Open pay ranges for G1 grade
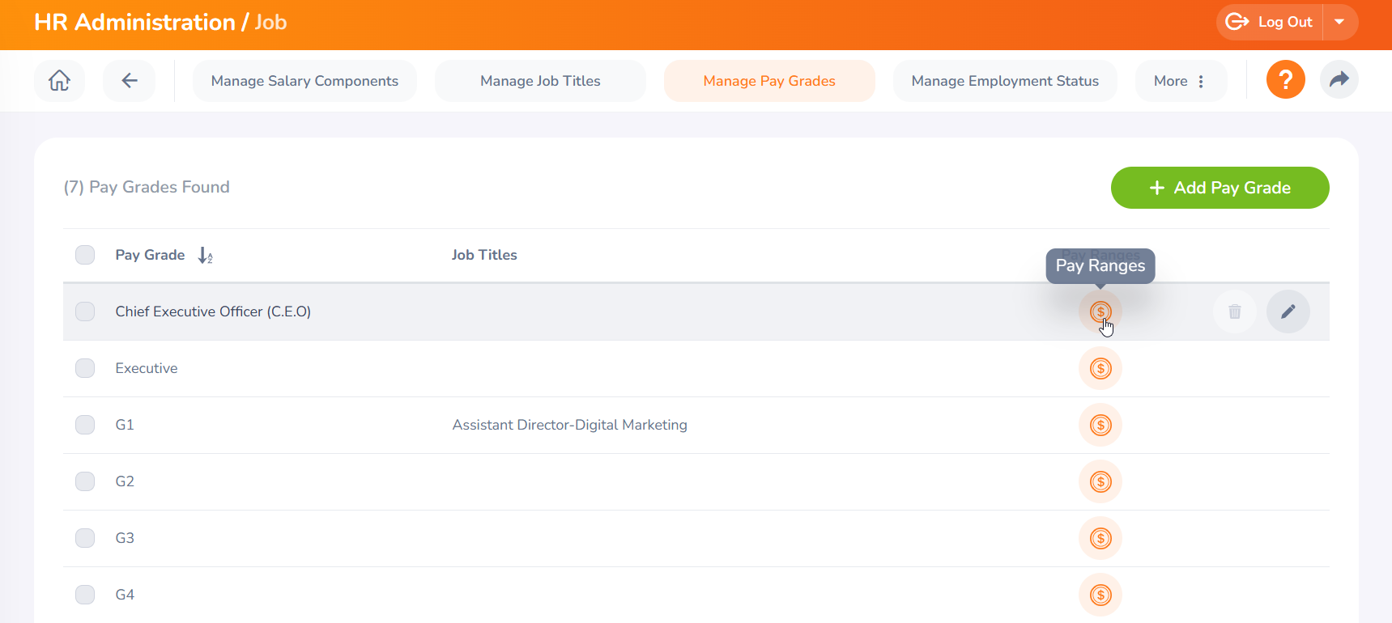Screen dimensions: 1392x623 pos(1100,426)
